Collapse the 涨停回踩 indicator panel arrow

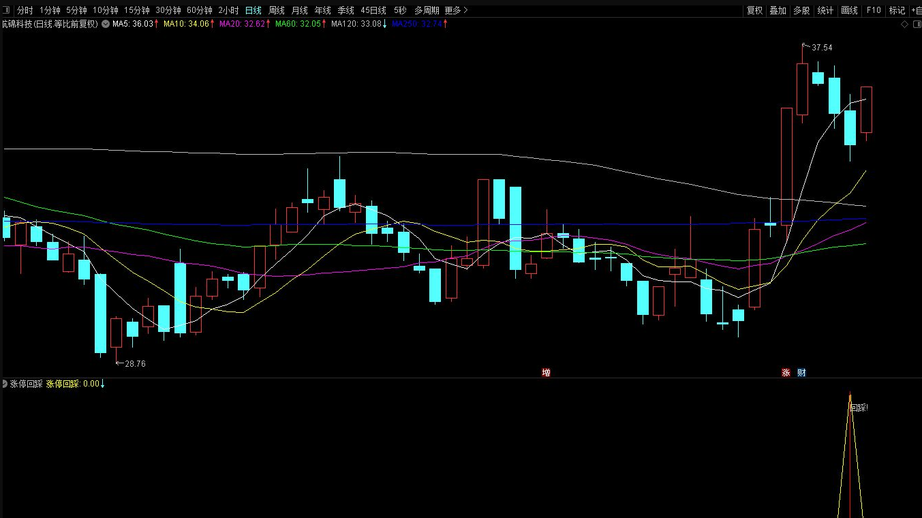click(x=5, y=384)
